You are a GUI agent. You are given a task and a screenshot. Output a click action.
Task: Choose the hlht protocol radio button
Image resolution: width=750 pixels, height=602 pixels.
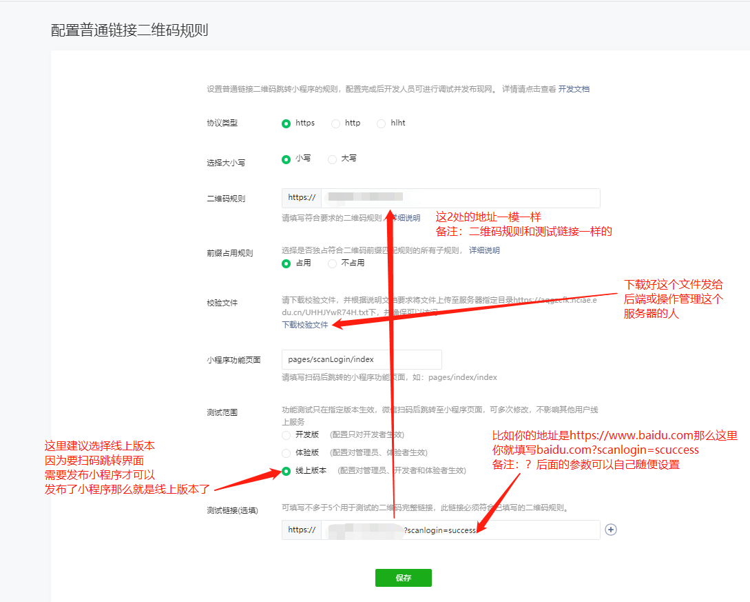click(x=381, y=123)
